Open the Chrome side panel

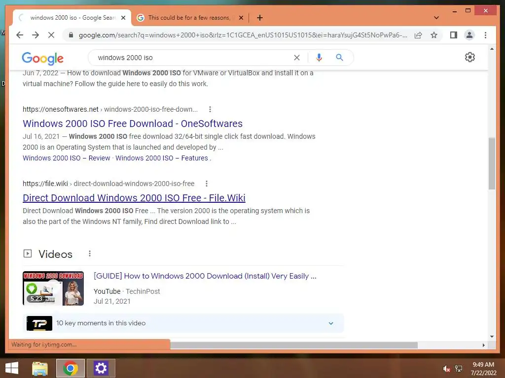point(454,35)
